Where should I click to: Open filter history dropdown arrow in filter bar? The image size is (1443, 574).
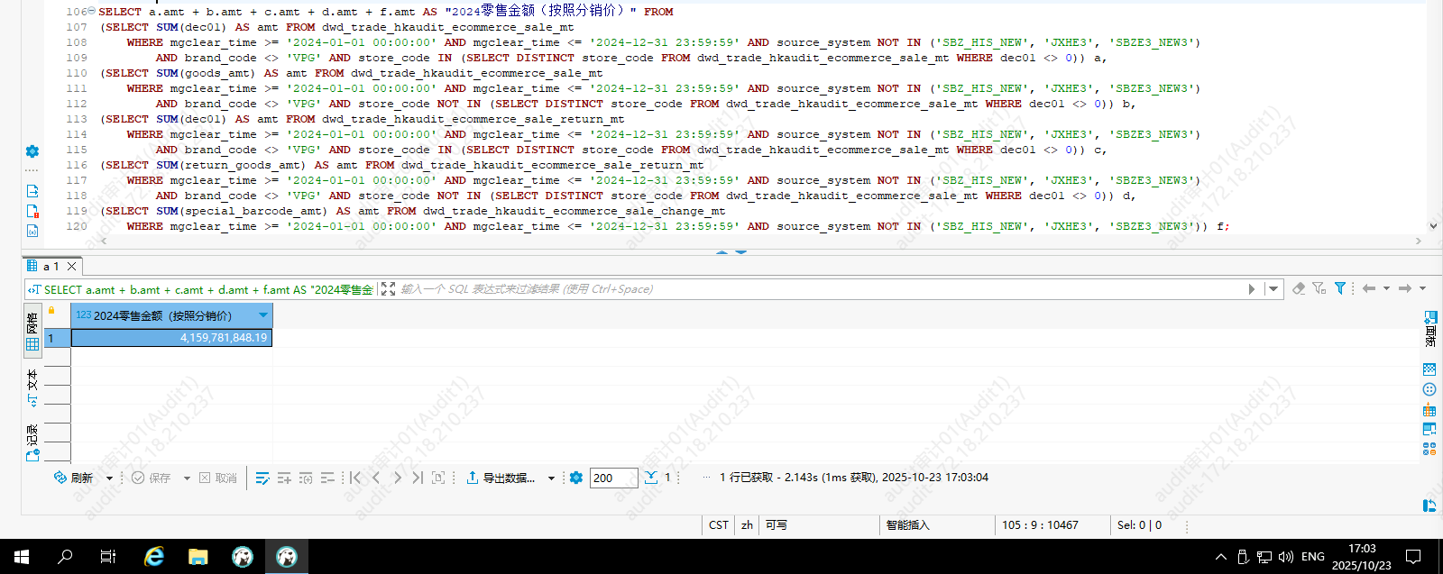coord(1273,289)
